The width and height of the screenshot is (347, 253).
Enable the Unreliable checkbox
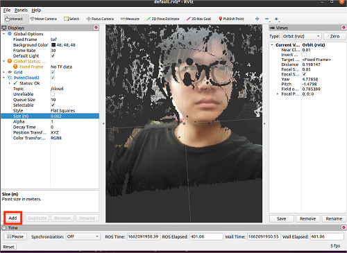(53, 94)
